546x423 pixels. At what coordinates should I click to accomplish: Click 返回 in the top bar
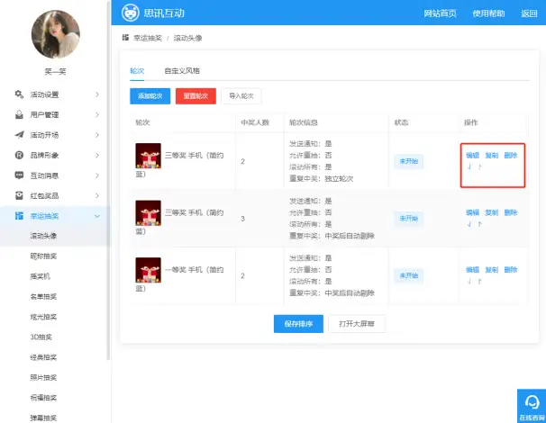[529, 13]
